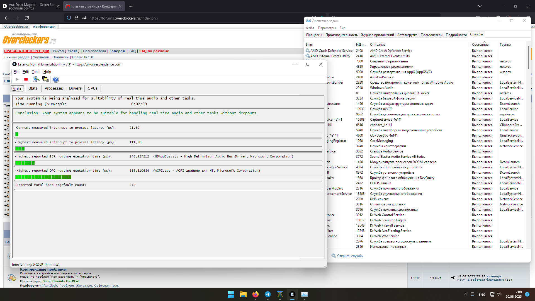Select the Creative Audio Service row
Image resolution: width=535 pixels, height=301 pixels.
point(386,151)
